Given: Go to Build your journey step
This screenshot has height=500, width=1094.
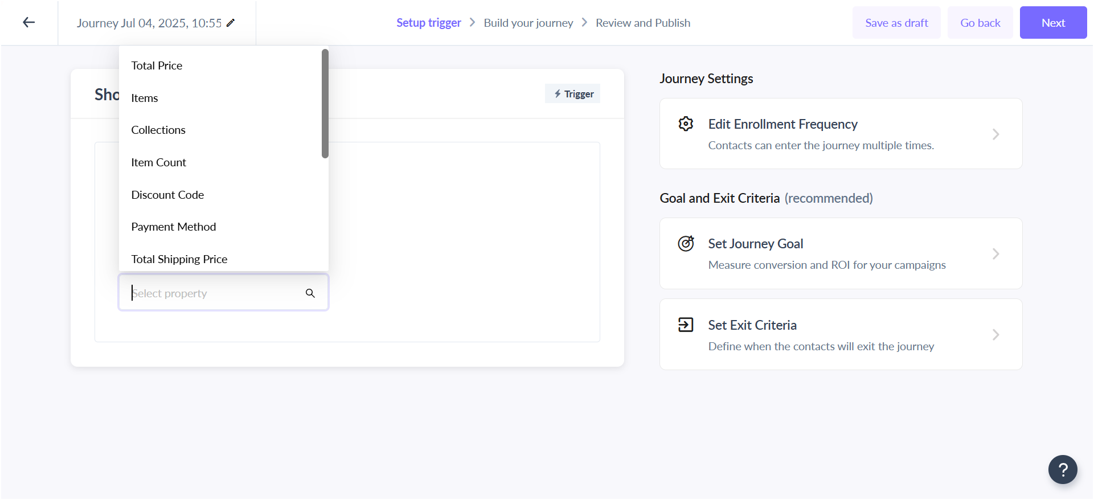Looking at the screenshot, I should [x=528, y=23].
